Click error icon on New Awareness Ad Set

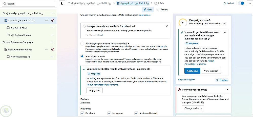point(52,49)
